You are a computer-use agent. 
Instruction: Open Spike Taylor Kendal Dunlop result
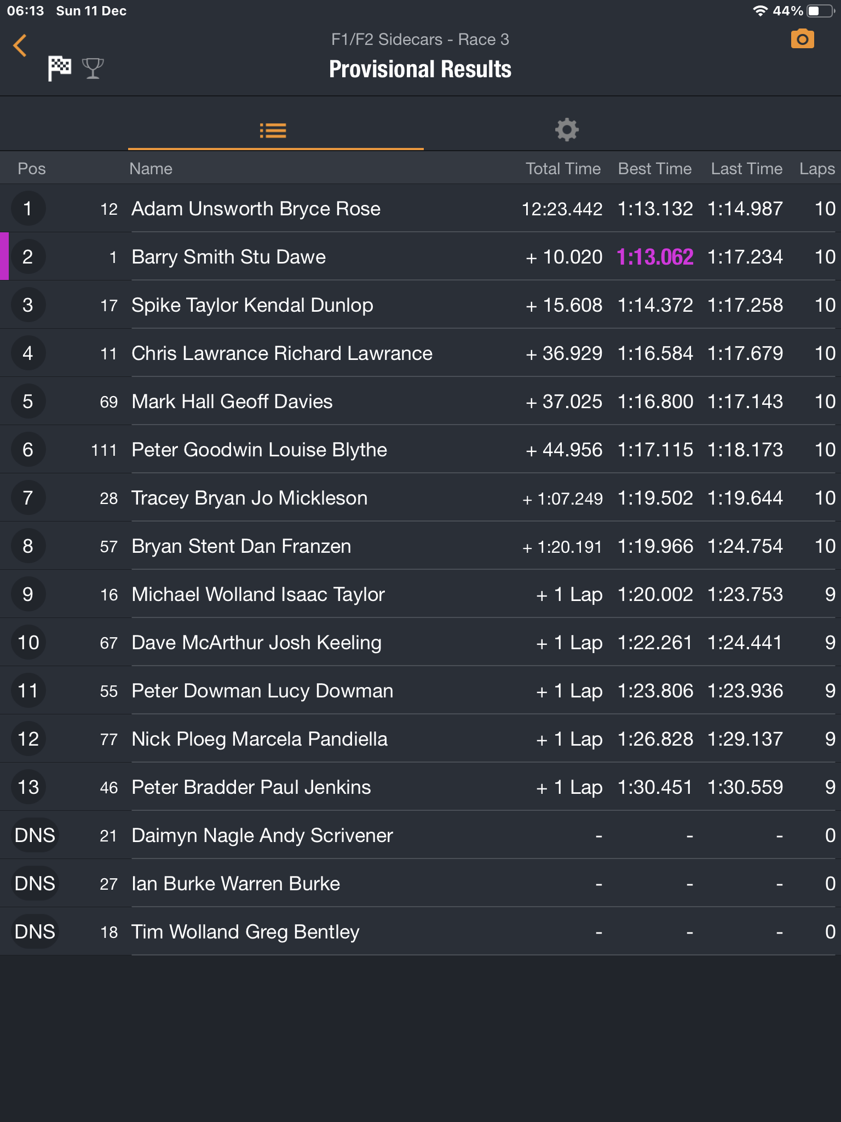point(252,305)
